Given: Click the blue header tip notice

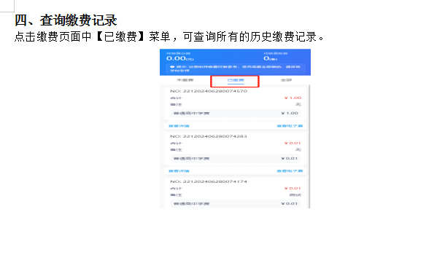Looking at the screenshot, I should (236, 68).
